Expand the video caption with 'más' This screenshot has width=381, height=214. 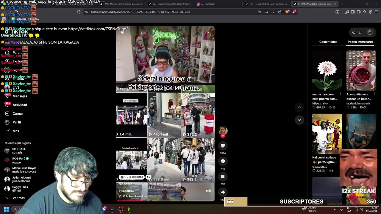(208, 191)
